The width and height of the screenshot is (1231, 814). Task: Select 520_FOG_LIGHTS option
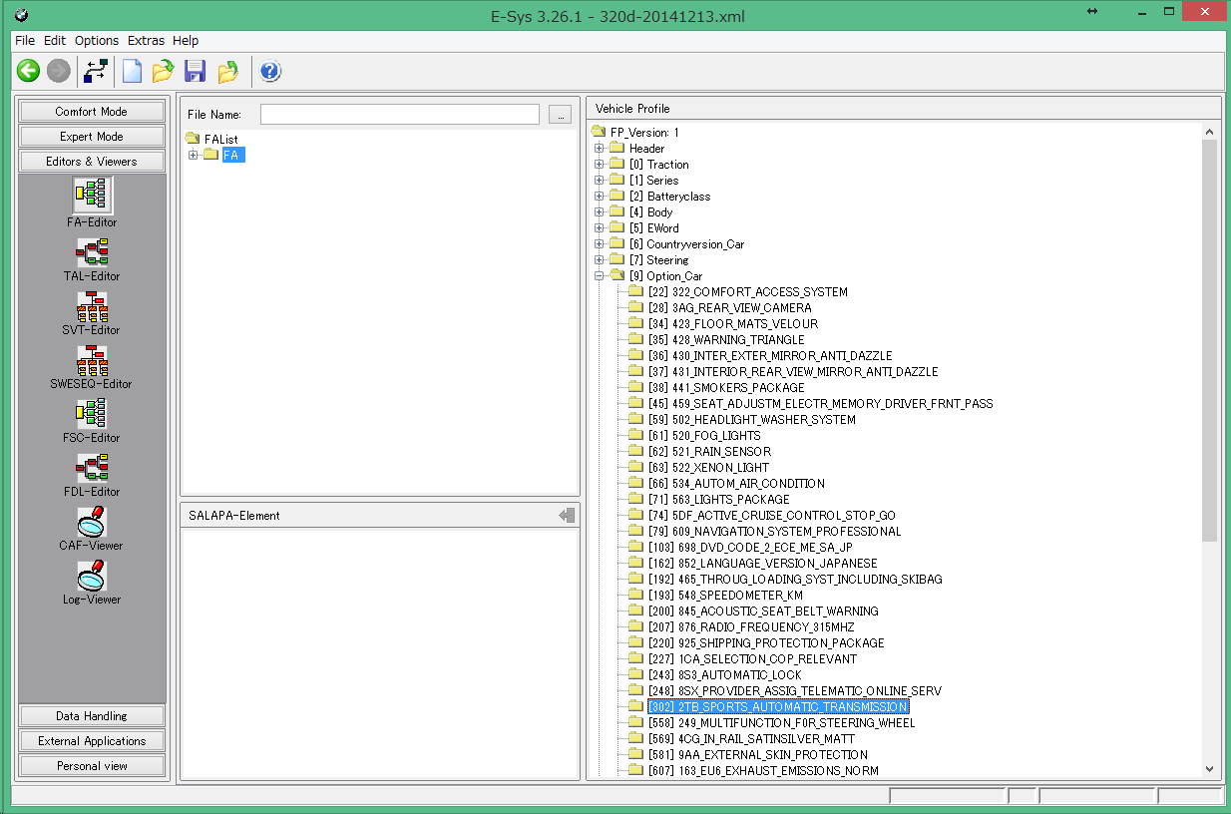(704, 435)
